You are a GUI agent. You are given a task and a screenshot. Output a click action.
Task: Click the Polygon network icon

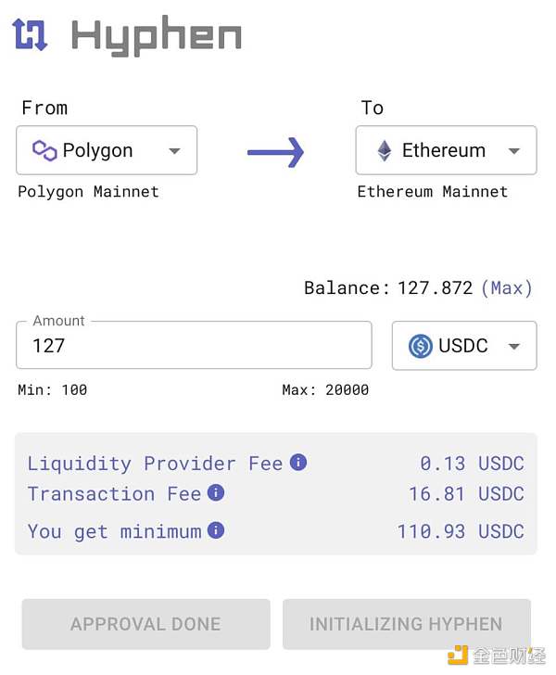click(x=44, y=150)
